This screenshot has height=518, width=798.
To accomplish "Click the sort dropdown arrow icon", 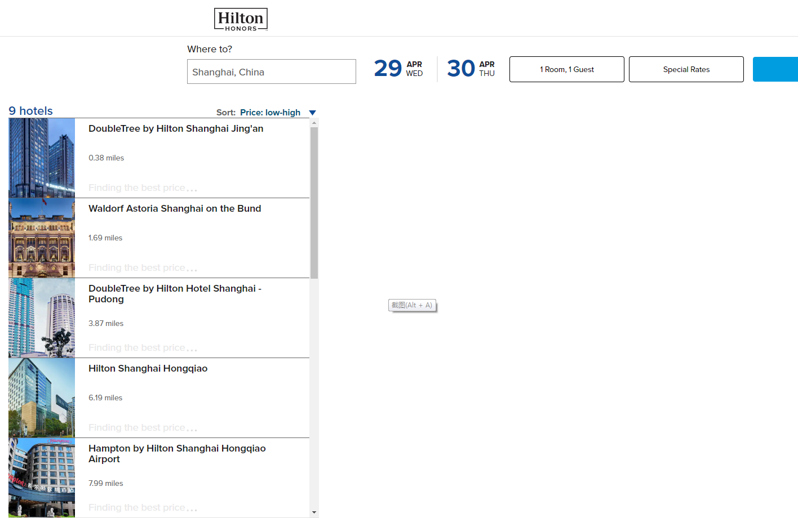I will point(313,113).
